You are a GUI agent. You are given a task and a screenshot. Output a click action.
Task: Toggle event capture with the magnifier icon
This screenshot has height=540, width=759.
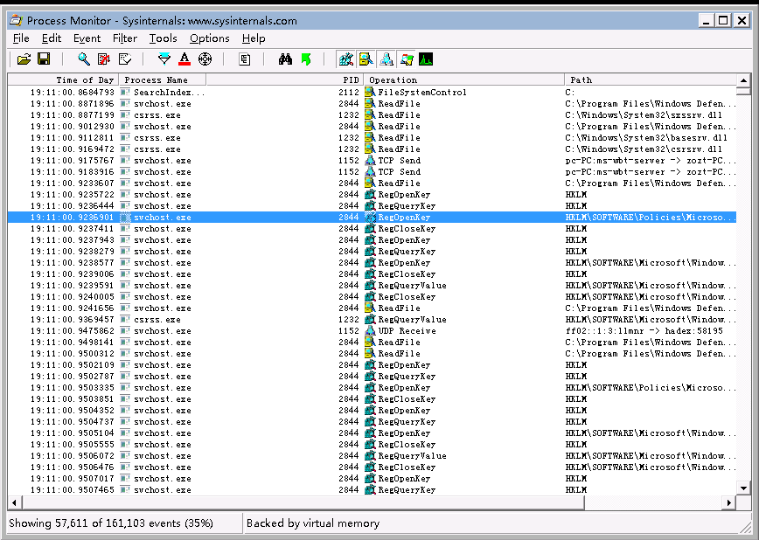(x=84, y=59)
